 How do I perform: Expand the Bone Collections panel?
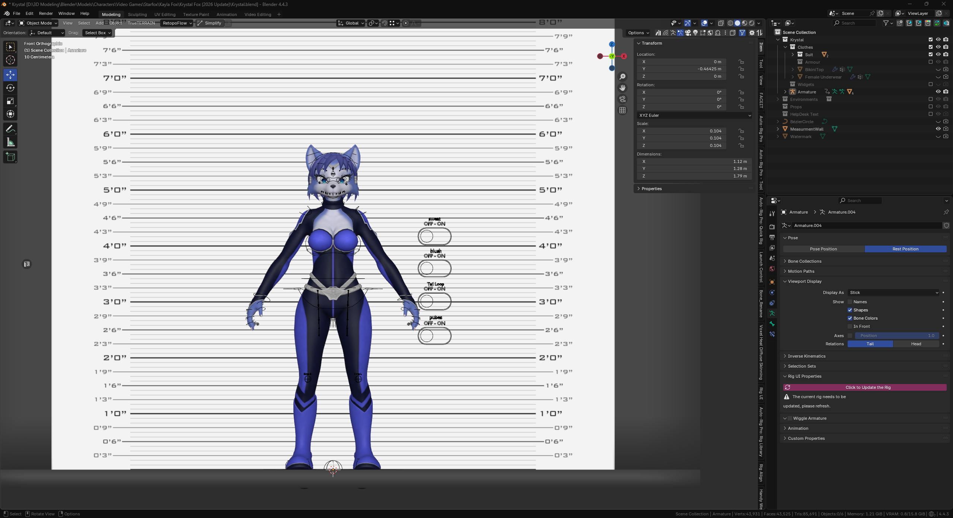(x=804, y=261)
